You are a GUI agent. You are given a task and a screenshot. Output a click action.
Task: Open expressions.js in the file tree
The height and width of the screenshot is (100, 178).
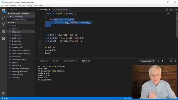(x=21, y=47)
